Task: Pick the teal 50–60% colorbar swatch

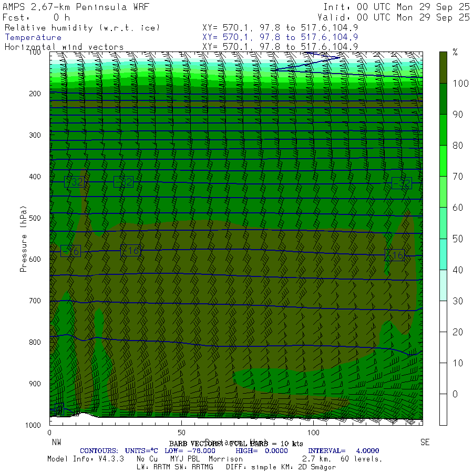Action: pyautogui.click(x=443, y=223)
